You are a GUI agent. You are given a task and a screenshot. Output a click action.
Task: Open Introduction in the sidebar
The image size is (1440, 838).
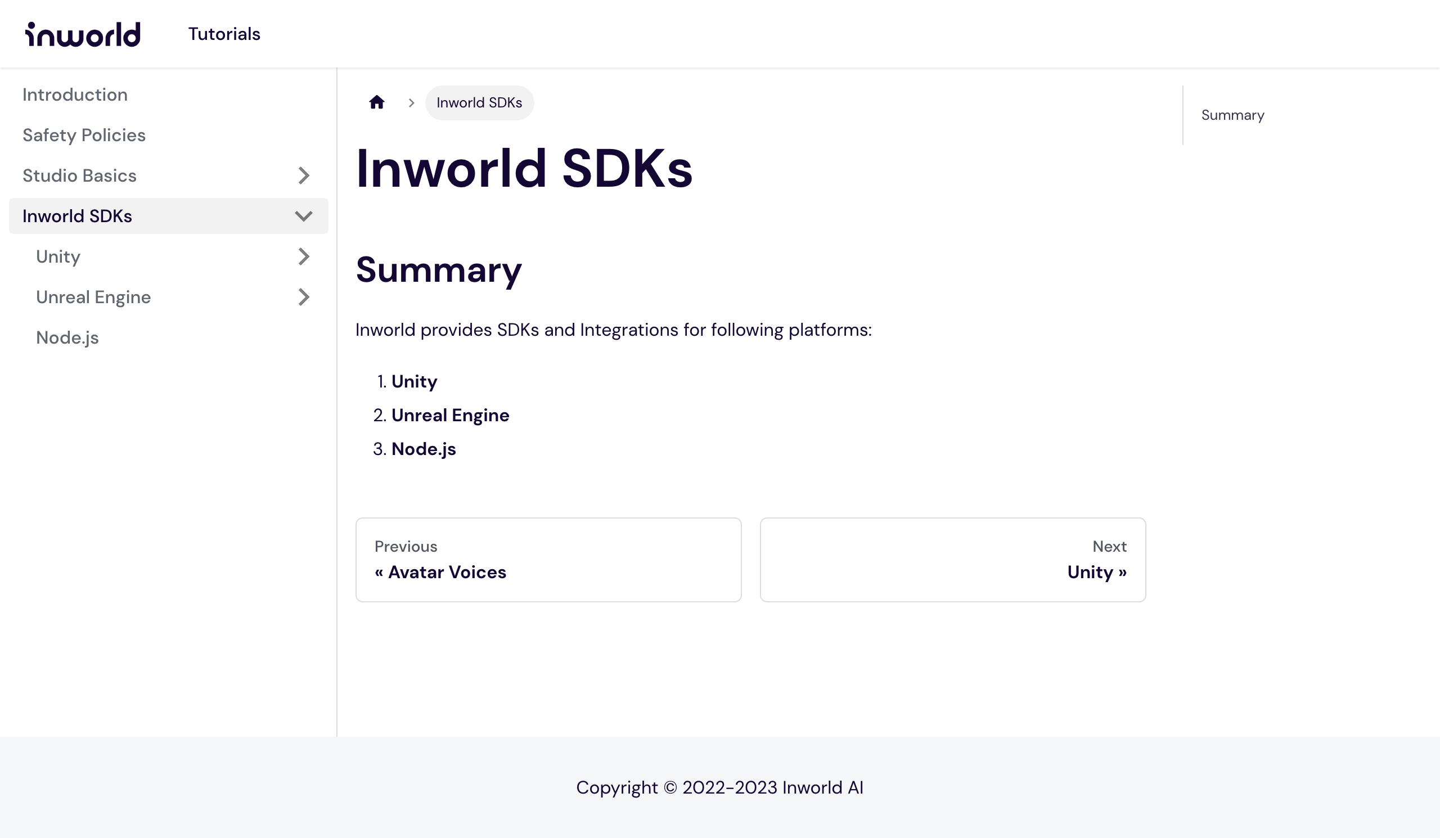[75, 95]
